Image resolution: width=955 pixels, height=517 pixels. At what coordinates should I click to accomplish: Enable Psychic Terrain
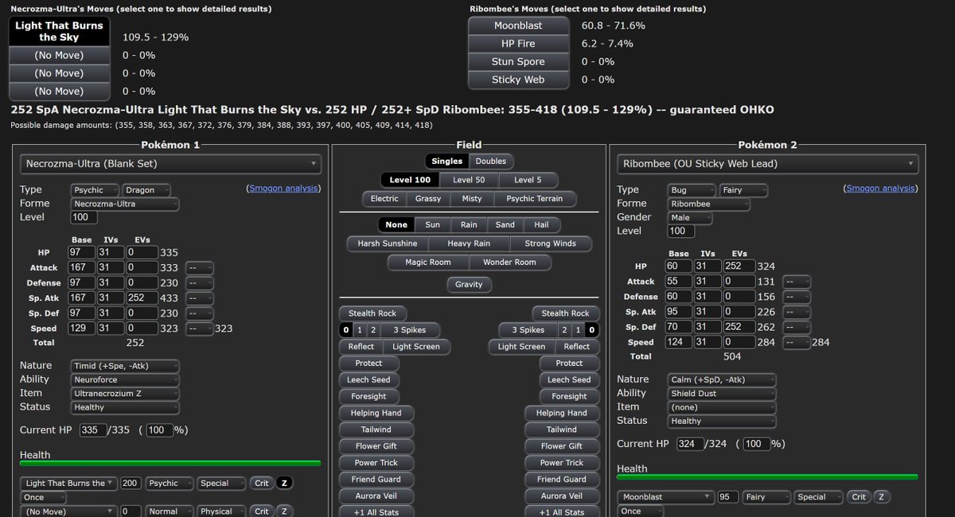[x=535, y=199]
